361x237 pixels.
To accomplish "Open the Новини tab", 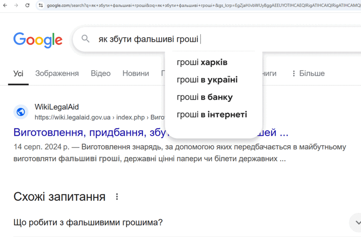I will tap(136, 73).
